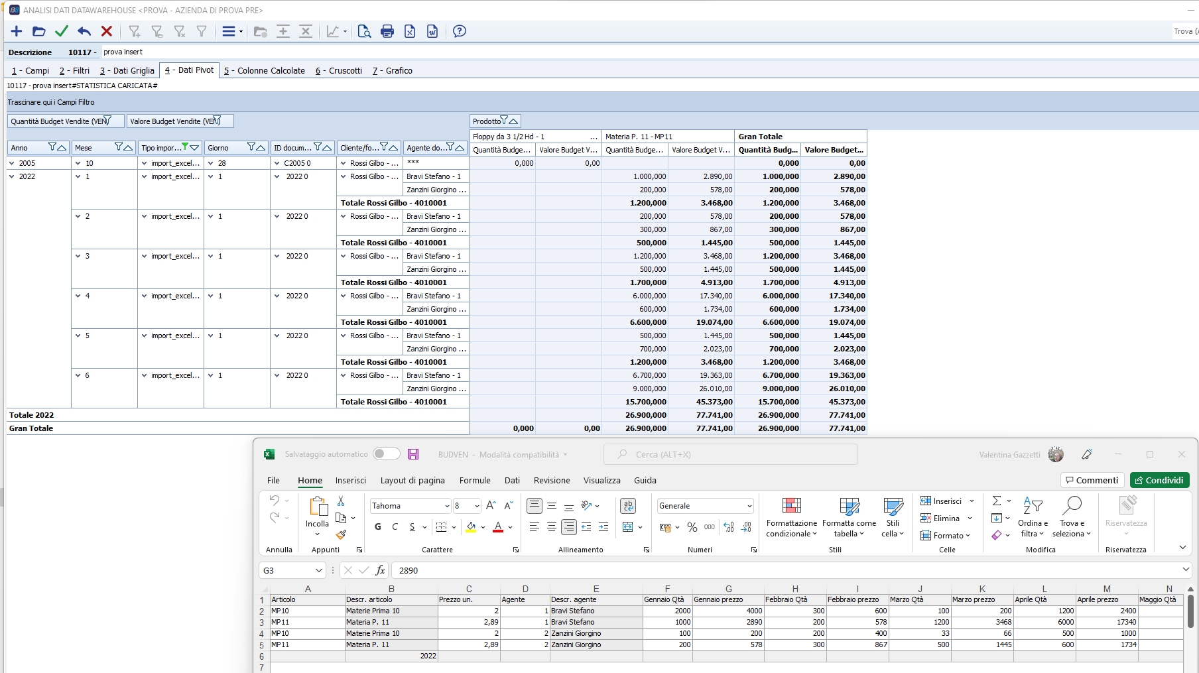This screenshot has width=1199, height=673.
Task: Click the format painter brush in Excel
Action: click(x=341, y=534)
